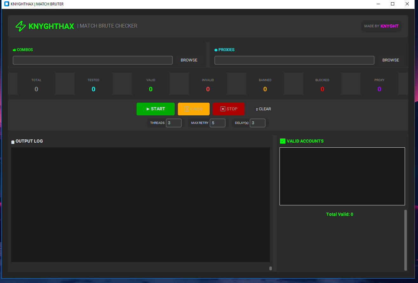Click the THREADS label
The width and height of the screenshot is (418, 283).
pyautogui.click(x=158, y=123)
